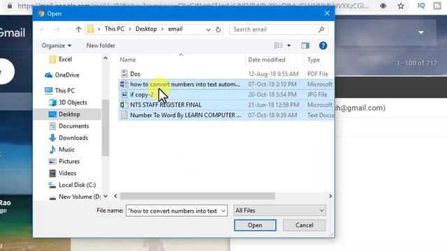Image resolution: width=447 pixels, height=251 pixels.
Task: Click the search magnifier icon
Action: pyautogui.click(x=321, y=29)
